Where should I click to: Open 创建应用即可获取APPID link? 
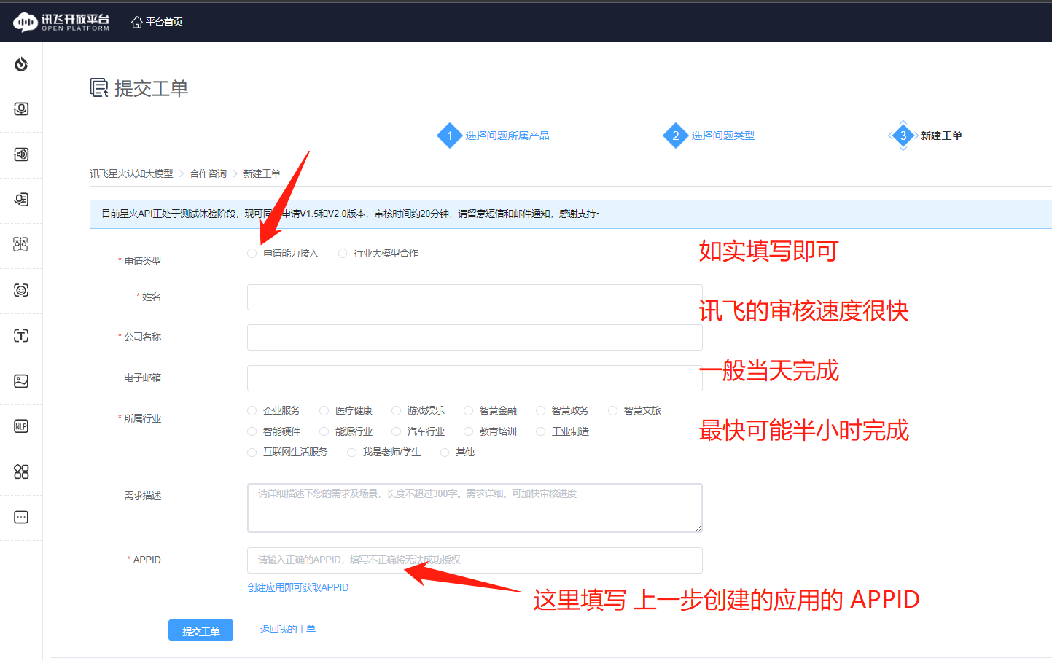point(298,587)
